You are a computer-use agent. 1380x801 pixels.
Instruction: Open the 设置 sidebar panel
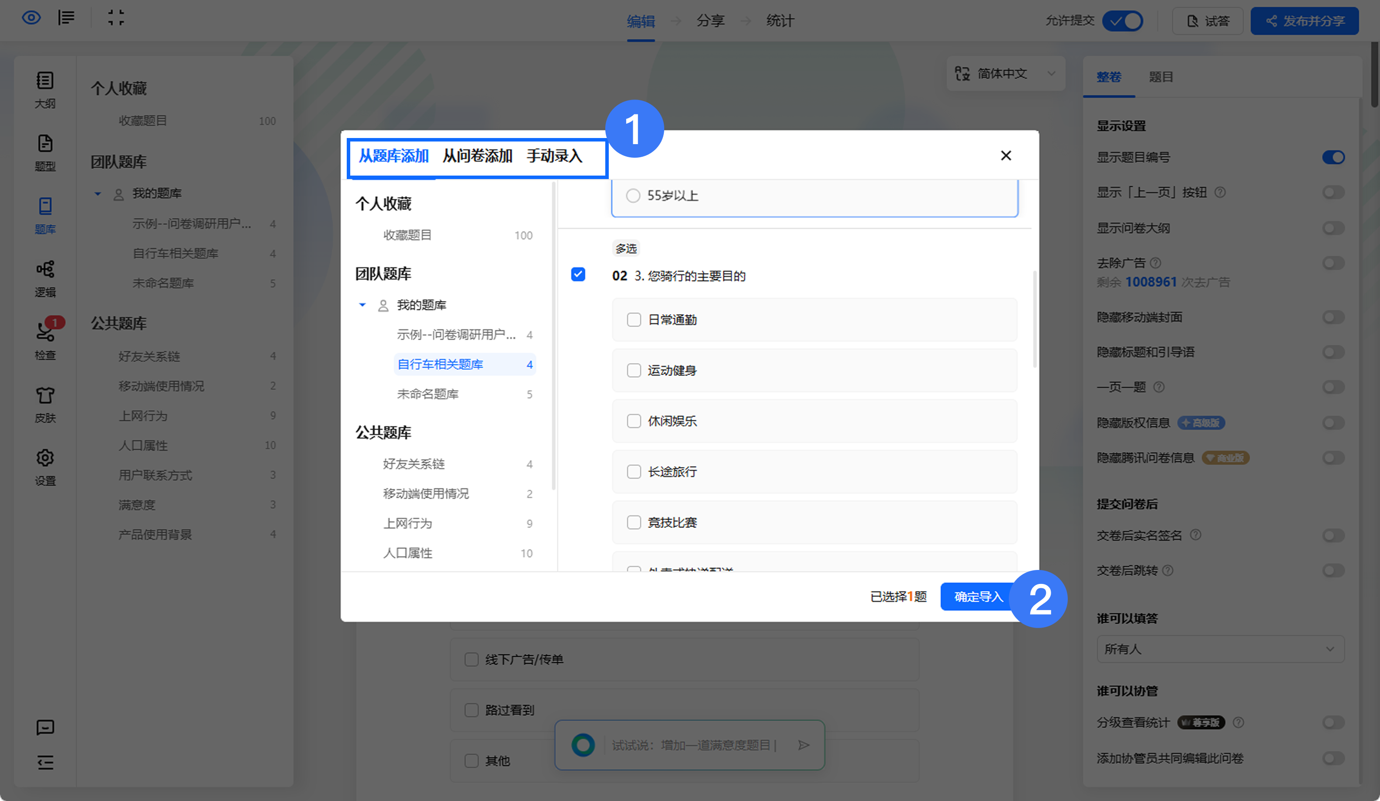(45, 468)
